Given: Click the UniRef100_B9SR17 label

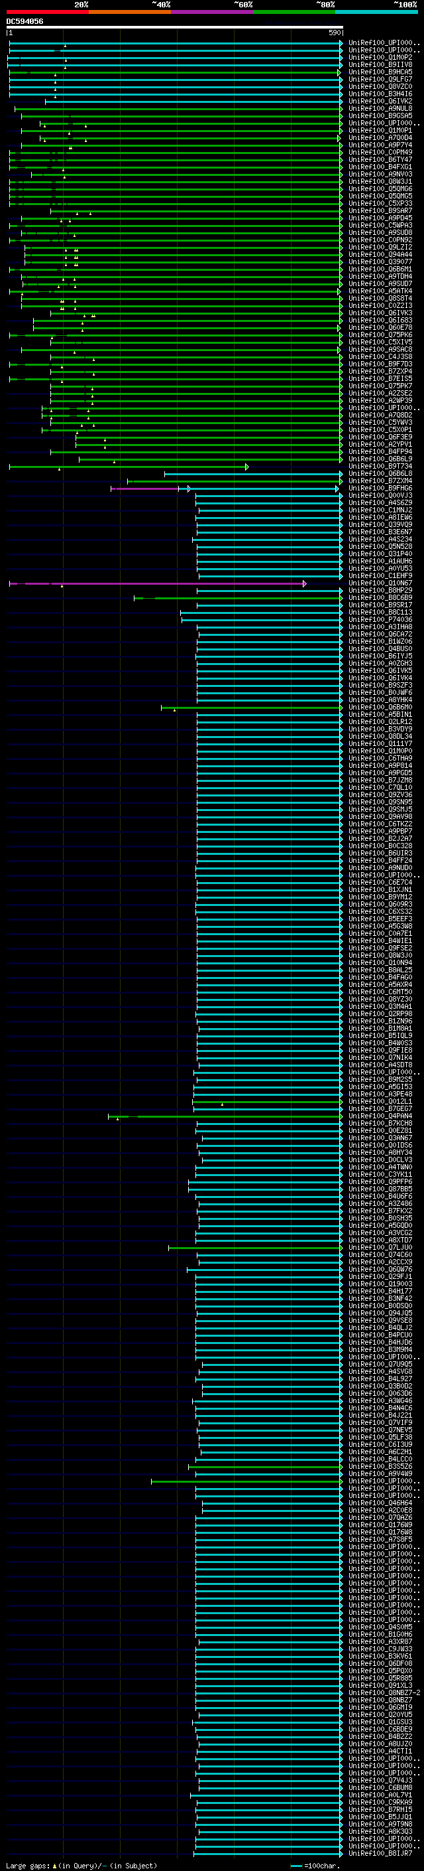Looking at the screenshot, I should [x=380, y=604].
